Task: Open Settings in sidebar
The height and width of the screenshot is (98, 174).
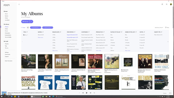Action: point(7,52)
